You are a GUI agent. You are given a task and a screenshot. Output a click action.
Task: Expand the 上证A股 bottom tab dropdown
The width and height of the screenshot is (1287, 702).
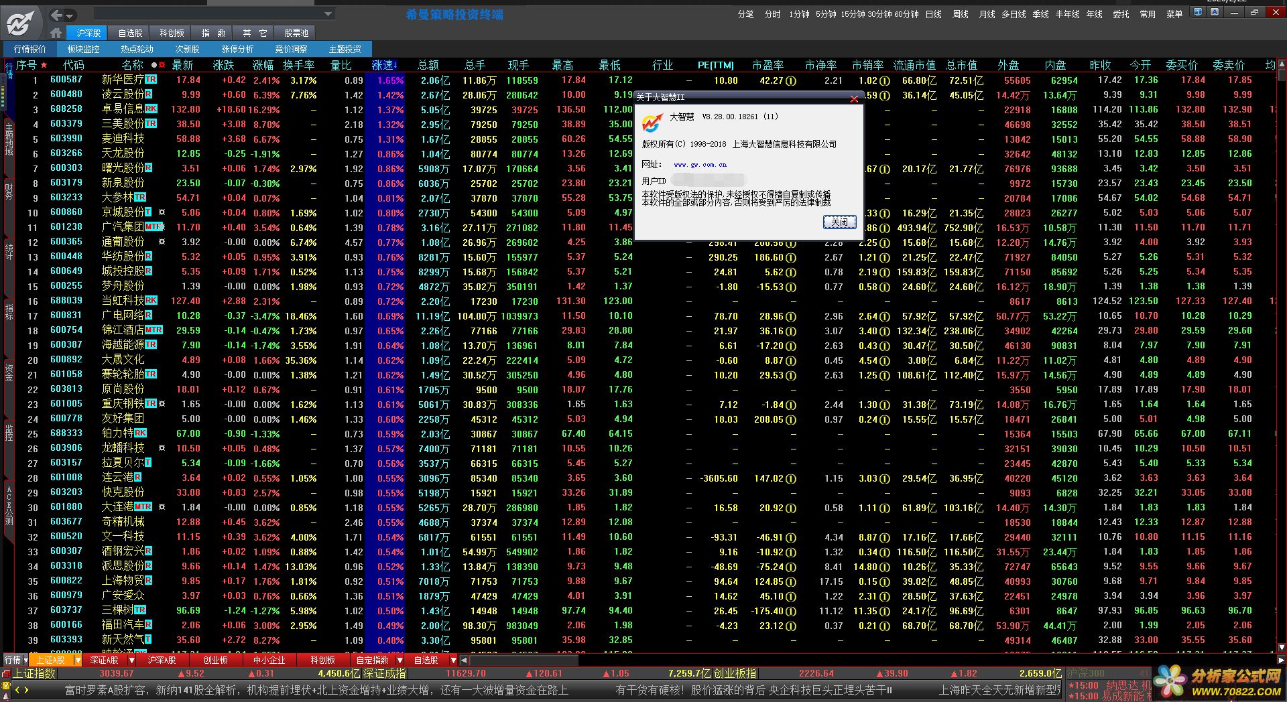(x=78, y=660)
